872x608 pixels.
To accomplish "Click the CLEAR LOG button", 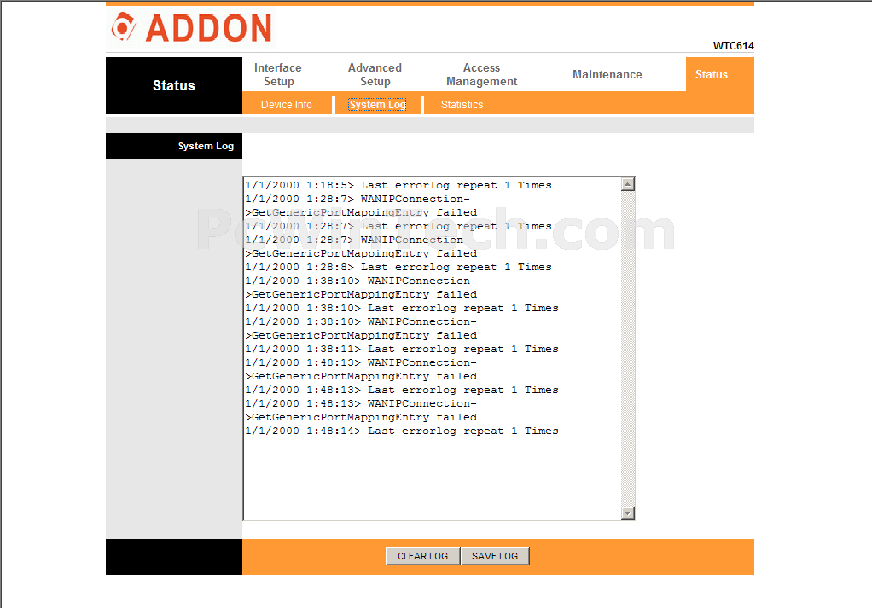I will point(422,556).
